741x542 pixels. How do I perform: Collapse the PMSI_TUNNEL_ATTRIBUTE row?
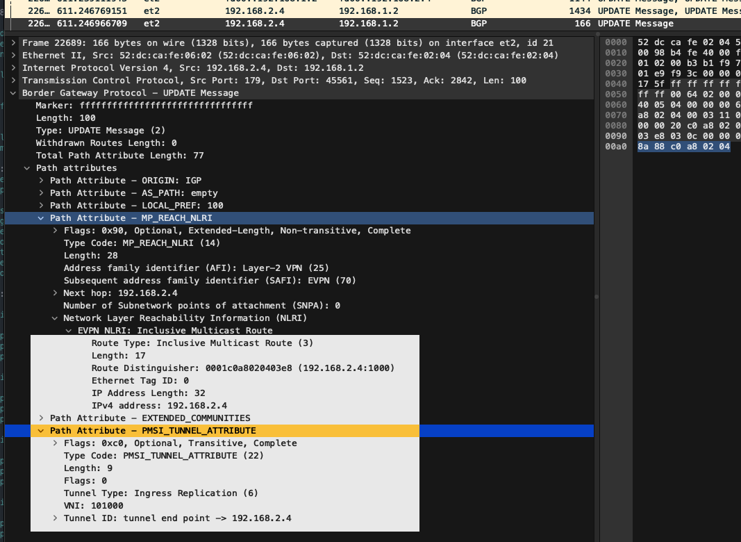coord(42,431)
